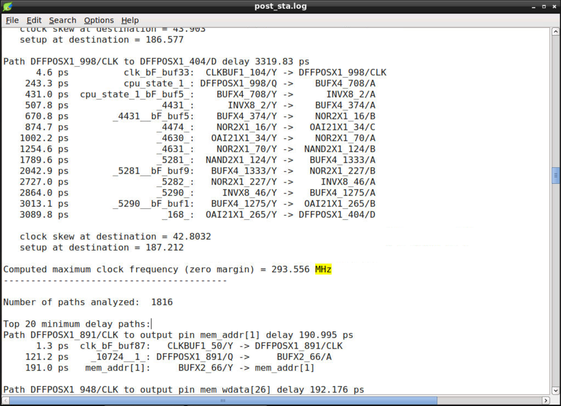Image resolution: width=561 pixels, height=406 pixels.
Task: Open the Search menu
Action: pyautogui.click(x=62, y=20)
